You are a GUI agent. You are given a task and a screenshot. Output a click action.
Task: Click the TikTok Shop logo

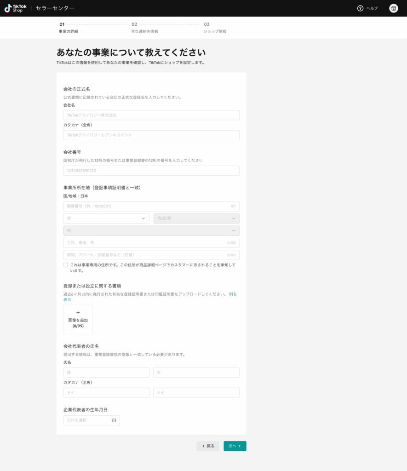point(16,8)
